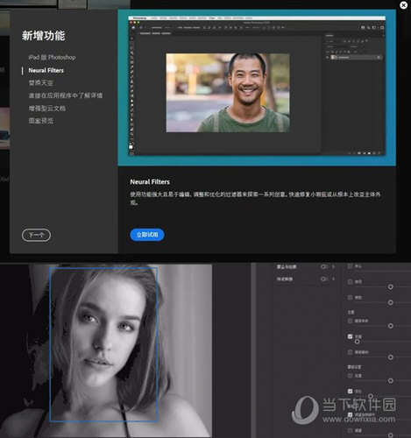411x438 pixels.
Task: Click the Neural Filters preview image of smiling man
Action: click(228, 93)
